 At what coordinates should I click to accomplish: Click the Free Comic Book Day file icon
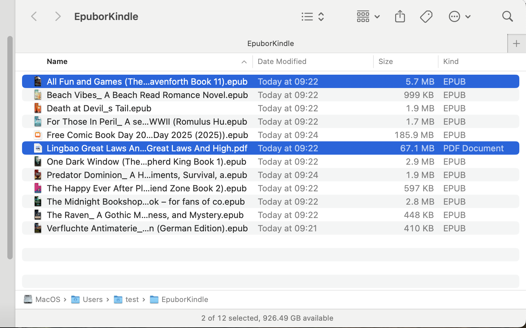(38, 135)
